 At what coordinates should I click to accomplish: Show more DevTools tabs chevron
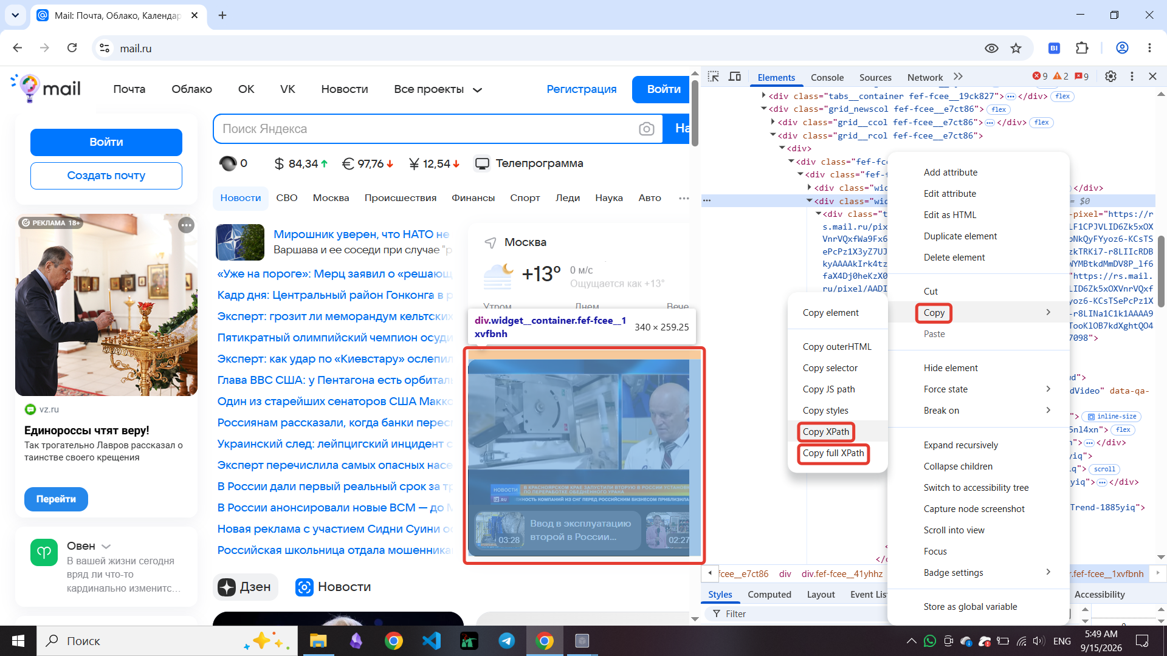[x=959, y=77]
